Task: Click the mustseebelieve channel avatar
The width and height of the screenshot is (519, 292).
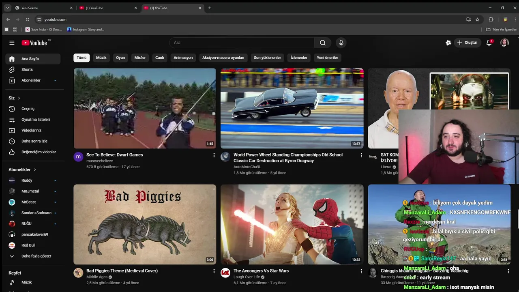Action: [x=78, y=157]
